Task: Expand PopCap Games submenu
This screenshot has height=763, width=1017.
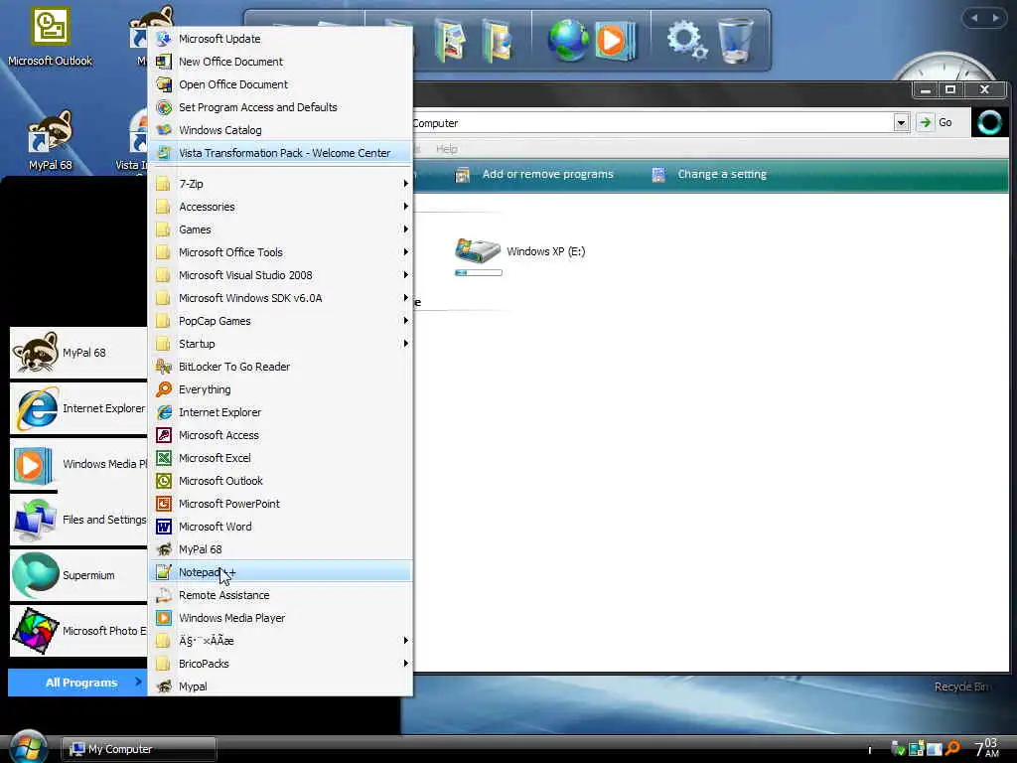Action: [x=281, y=321]
